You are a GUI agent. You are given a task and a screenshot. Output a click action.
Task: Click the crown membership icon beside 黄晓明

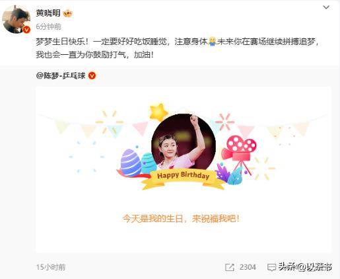click(x=68, y=14)
